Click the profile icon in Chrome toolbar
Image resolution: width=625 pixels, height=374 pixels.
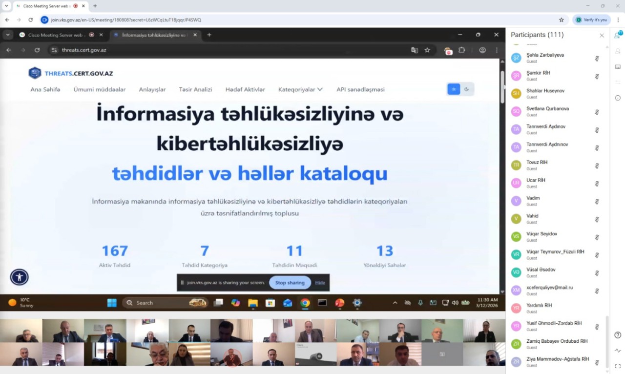[x=482, y=50]
